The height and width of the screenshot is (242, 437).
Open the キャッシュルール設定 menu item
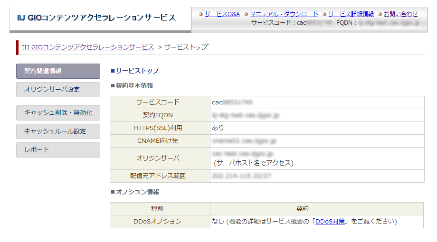pos(58,131)
